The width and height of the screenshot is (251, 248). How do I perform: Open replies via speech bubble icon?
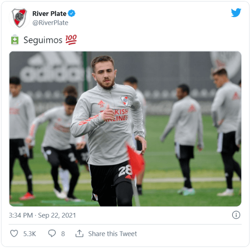[52, 233]
